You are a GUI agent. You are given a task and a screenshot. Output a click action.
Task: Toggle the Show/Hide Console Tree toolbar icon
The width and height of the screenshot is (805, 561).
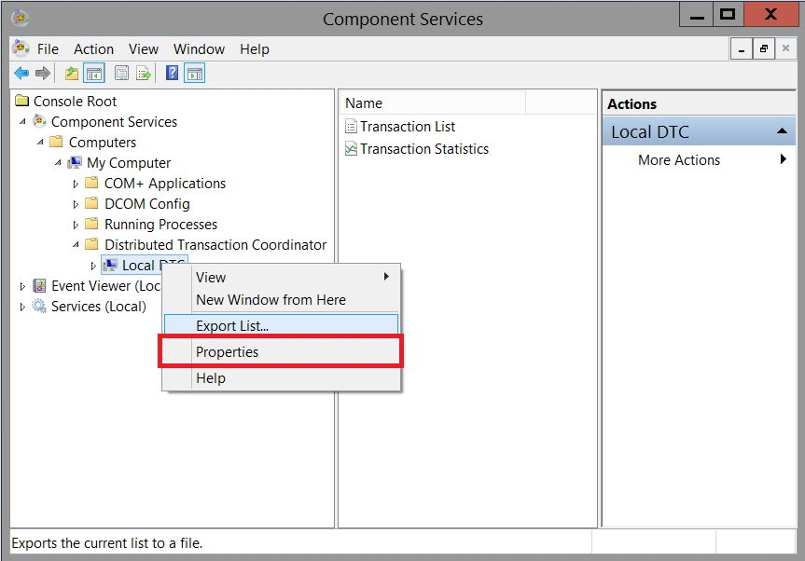(x=93, y=73)
